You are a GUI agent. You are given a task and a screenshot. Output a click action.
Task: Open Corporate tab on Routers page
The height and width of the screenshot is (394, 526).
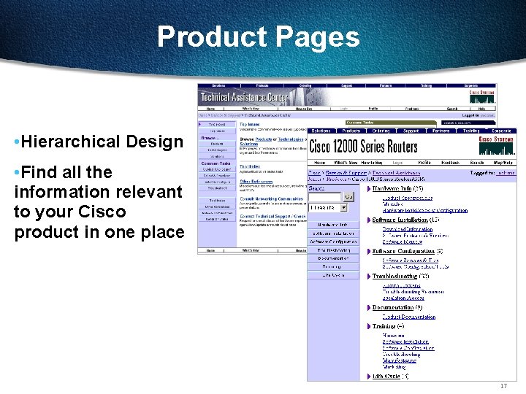501,131
